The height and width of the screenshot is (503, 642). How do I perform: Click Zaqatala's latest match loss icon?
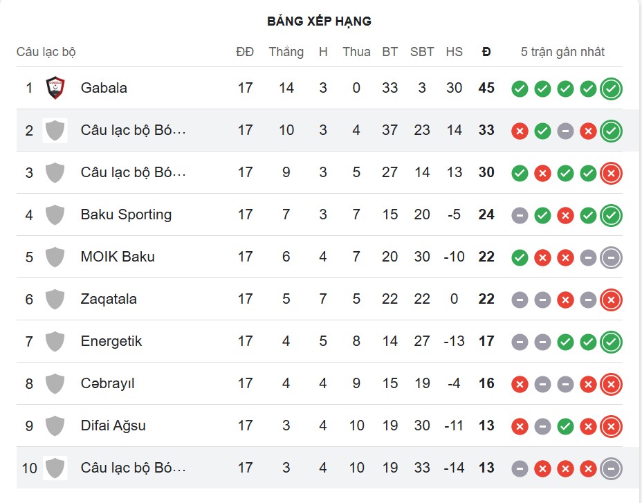611,300
